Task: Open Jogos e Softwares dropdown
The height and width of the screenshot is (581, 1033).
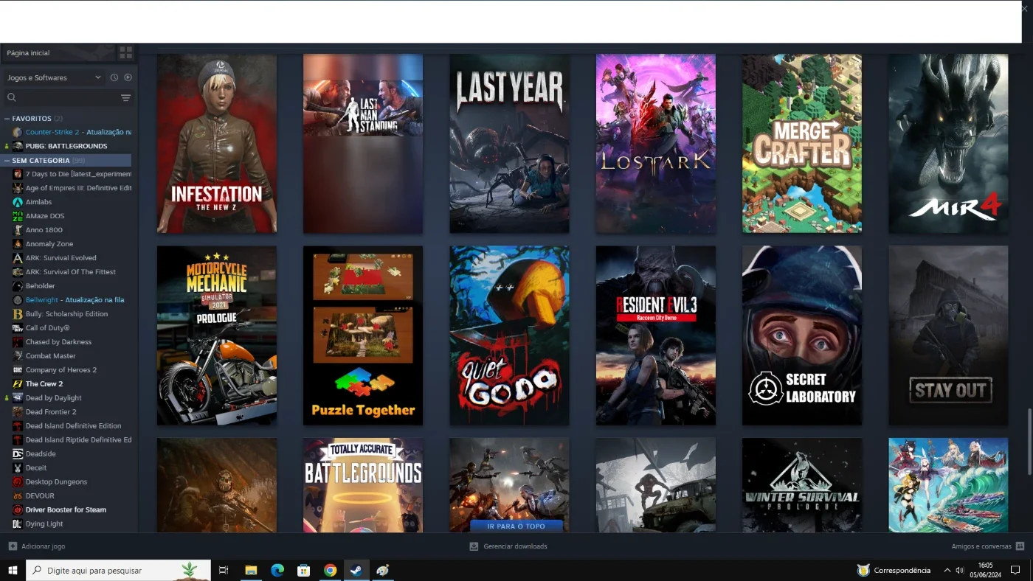Action: click(x=54, y=77)
